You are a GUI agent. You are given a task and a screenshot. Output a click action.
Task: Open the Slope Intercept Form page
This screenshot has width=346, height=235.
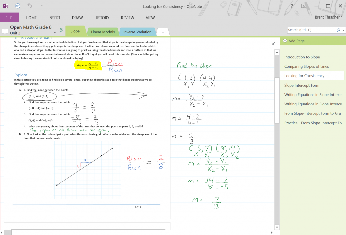pos(301,85)
